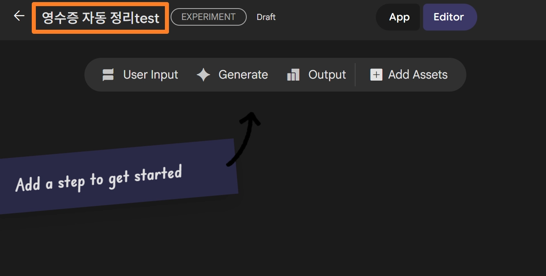This screenshot has width=546, height=276.
Task: Click the back arrow icon
Action: [19, 16]
